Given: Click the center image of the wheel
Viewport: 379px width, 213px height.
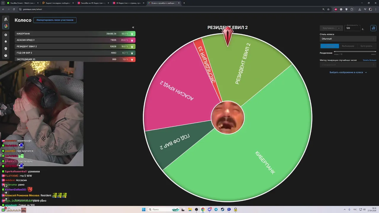Looking at the screenshot, I should [227, 117].
